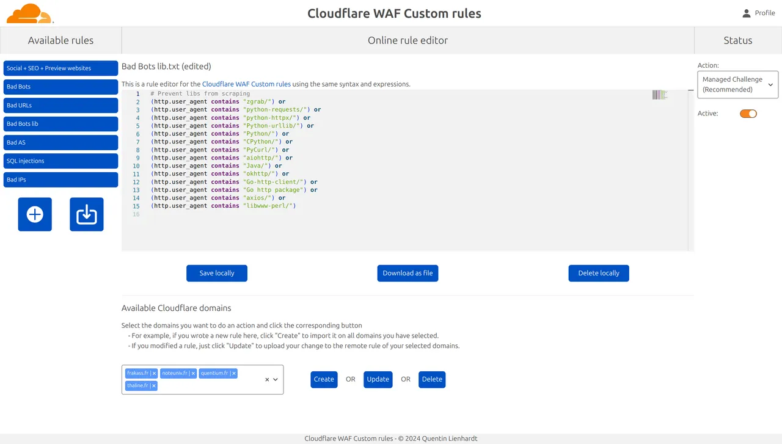The width and height of the screenshot is (782, 444).
Task: Click Download as file button
Action: click(x=407, y=273)
